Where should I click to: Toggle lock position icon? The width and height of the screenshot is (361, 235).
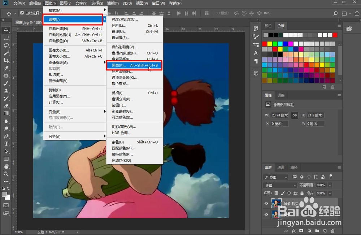click(x=289, y=193)
